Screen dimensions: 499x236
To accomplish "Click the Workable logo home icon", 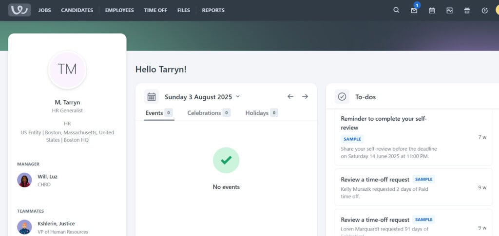I will coord(19,10).
